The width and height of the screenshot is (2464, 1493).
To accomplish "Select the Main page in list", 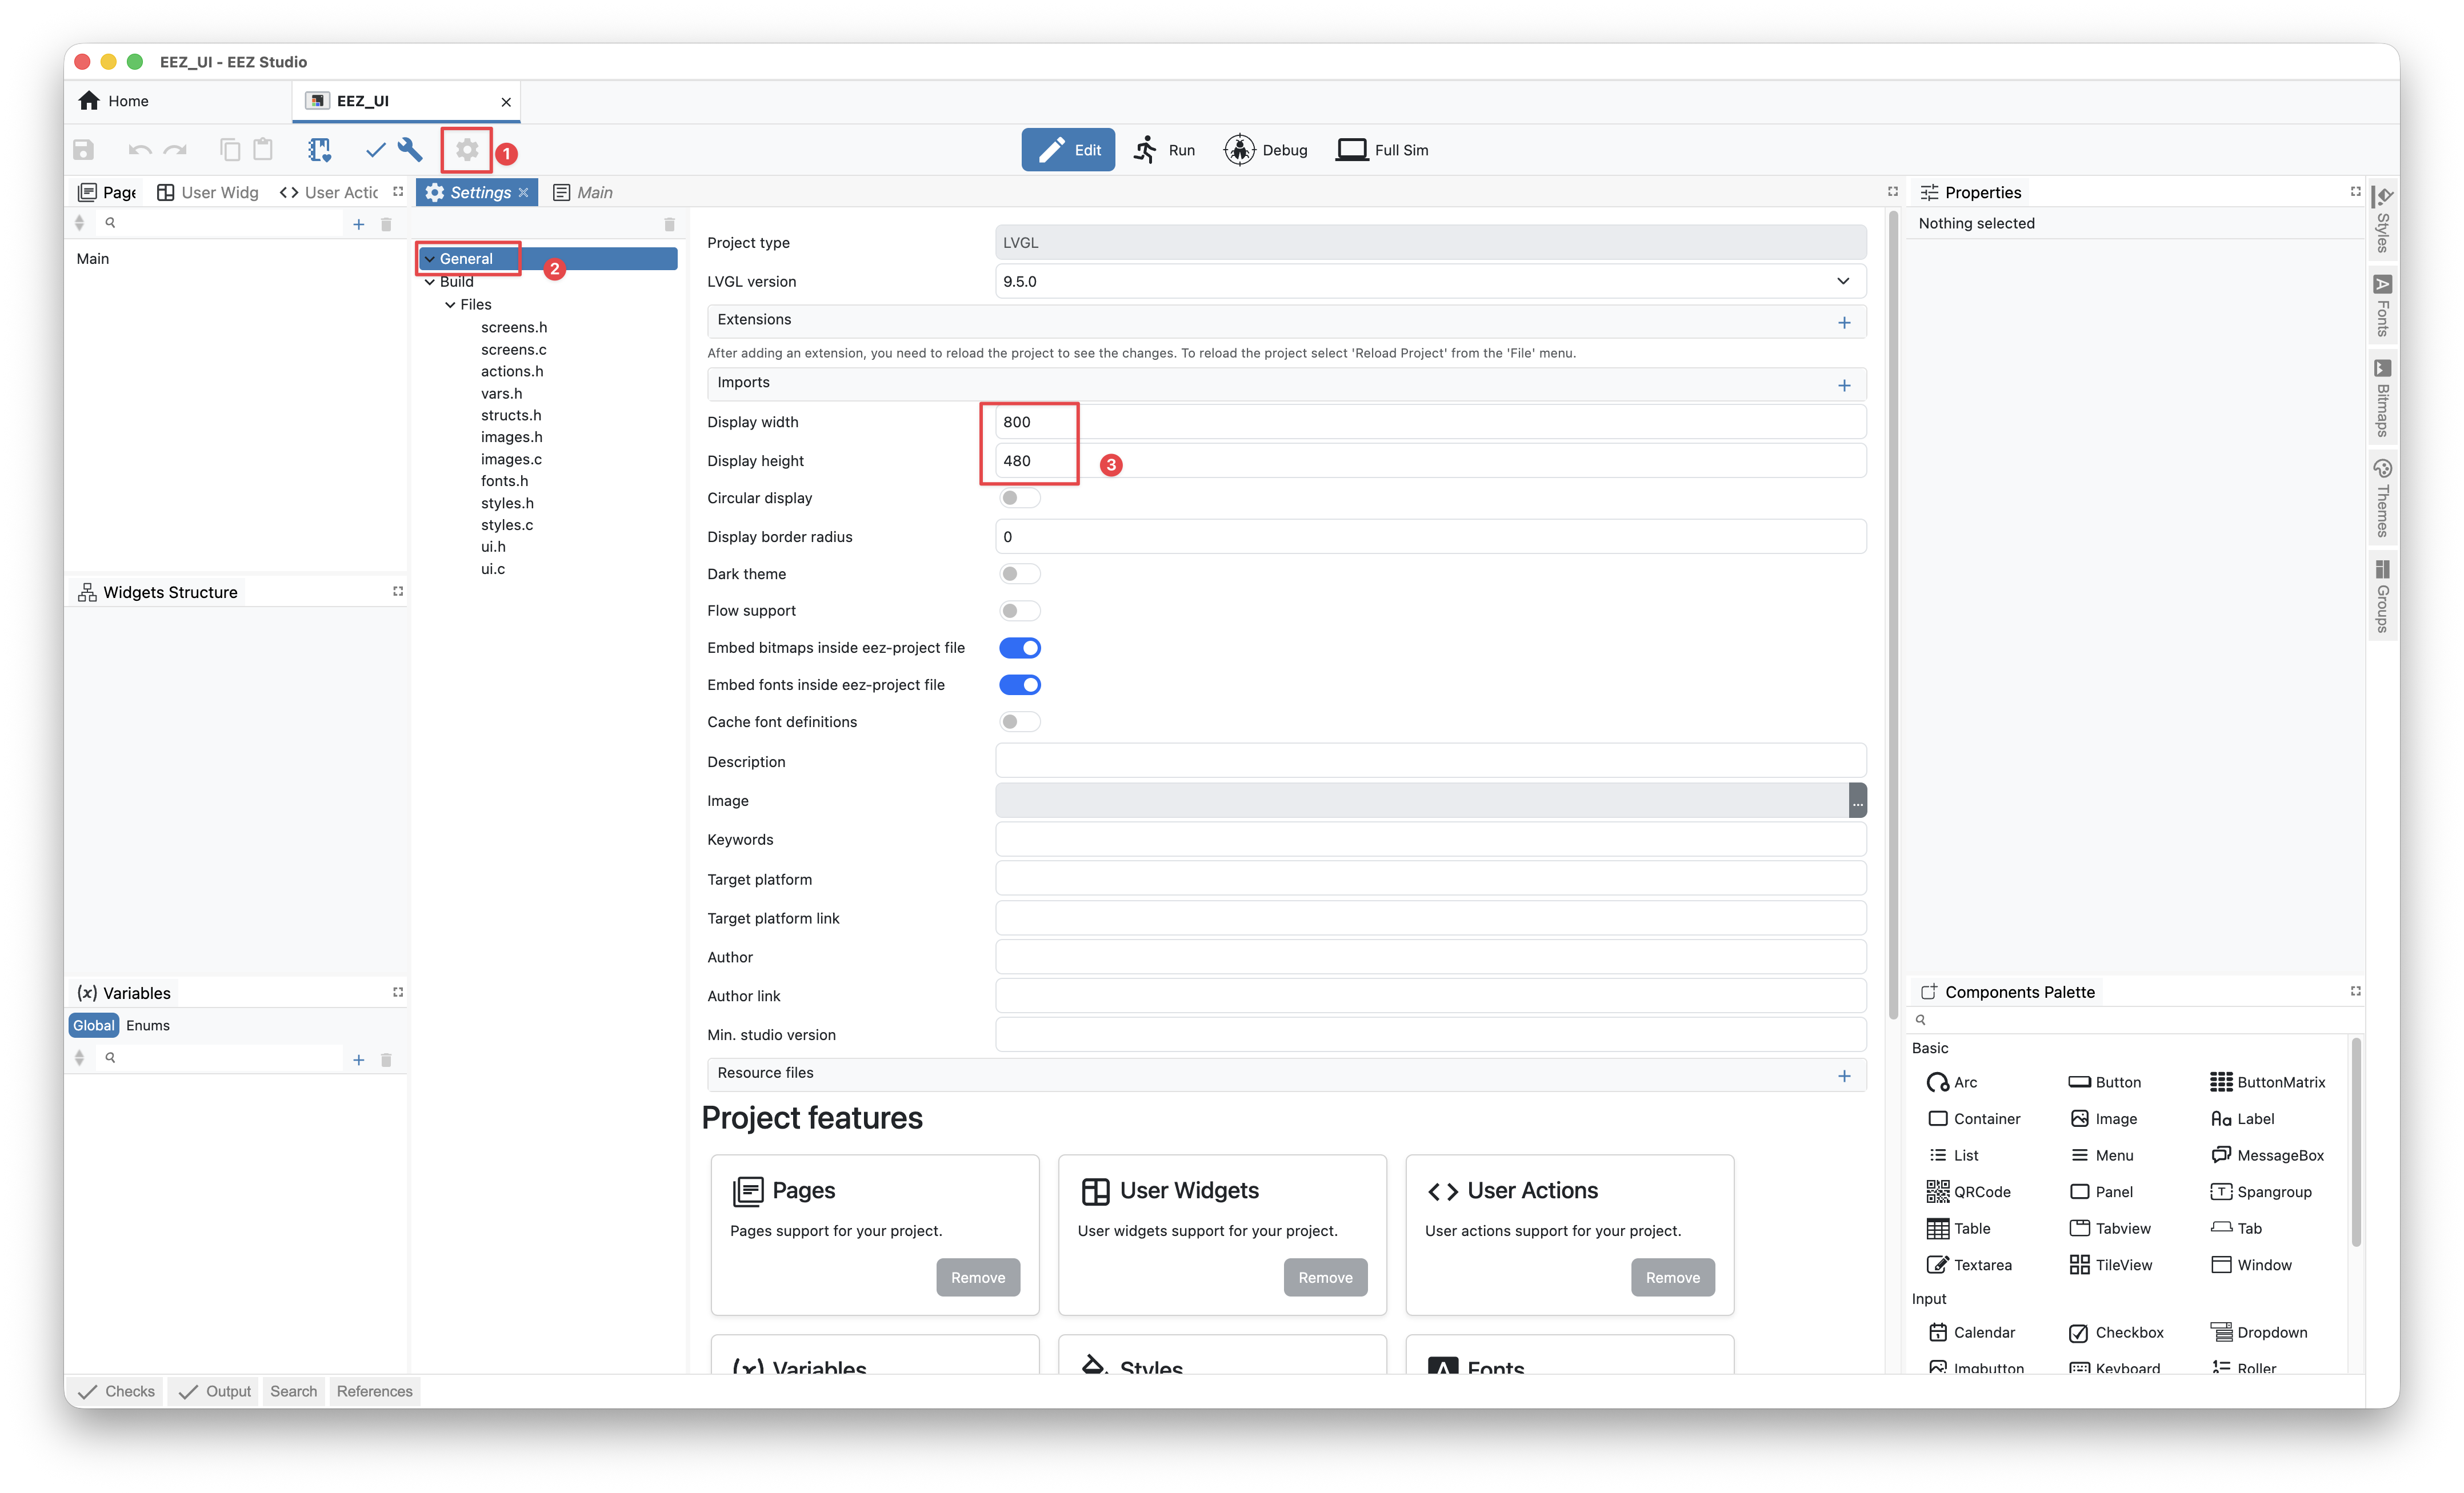I will pyautogui.click(x=93, y=259).
